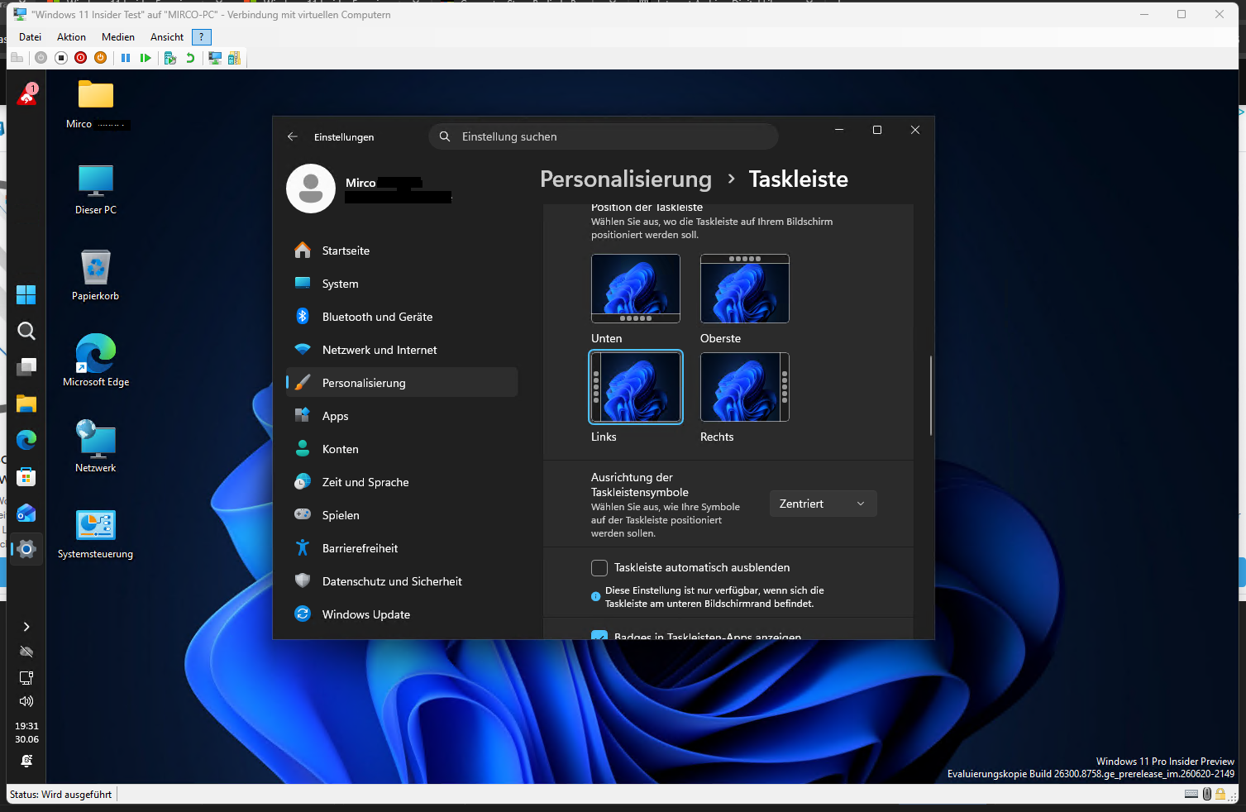Open the volume speaker tray icon

pyautogui.click(x=26, y=701)
